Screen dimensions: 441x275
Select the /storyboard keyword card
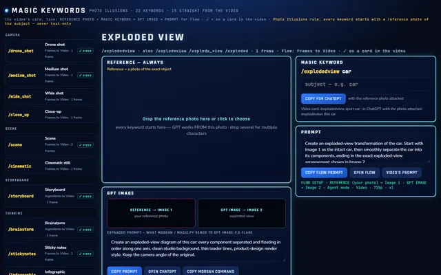click(x=50, y=196)
